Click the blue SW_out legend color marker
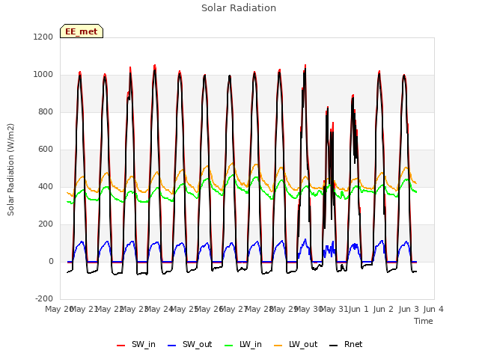 coord(172,346)
